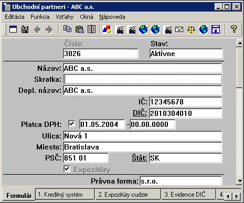The height and width of the screenshot is (203, 244).
Task: Click the vertical scrollbar up arrow
Action: point(240,43)
